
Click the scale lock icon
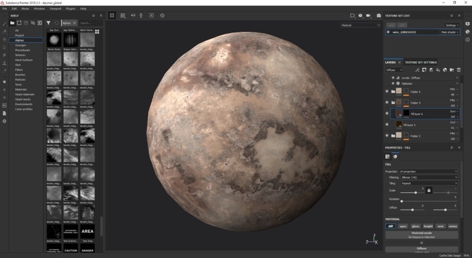tap(429, 189)
